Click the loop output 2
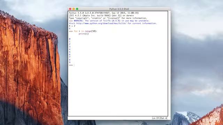This screenshot has height=125, width=223. (70, 44)
